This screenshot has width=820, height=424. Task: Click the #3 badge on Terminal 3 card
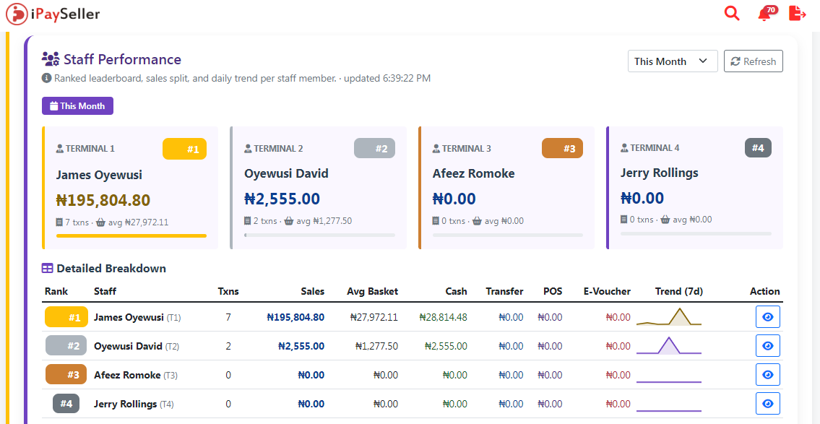click(x=562, y=149)
